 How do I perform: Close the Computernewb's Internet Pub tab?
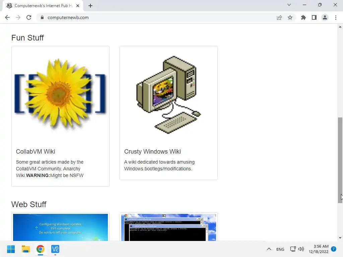78,6
